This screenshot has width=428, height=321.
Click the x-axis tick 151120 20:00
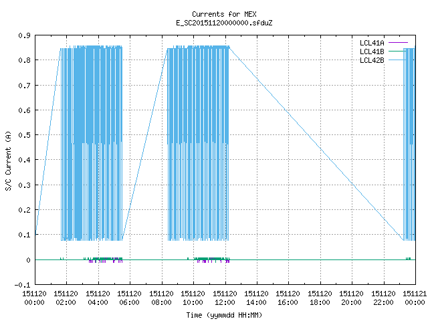click(351, 298)
